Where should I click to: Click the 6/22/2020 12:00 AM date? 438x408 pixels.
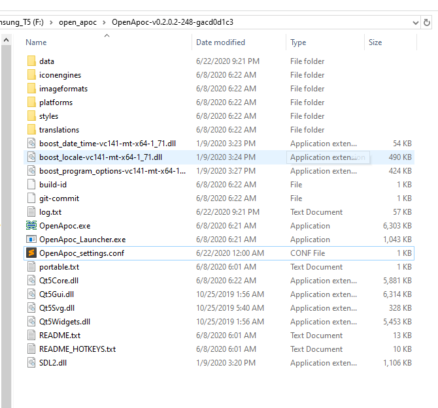click(x=230, y=253)
